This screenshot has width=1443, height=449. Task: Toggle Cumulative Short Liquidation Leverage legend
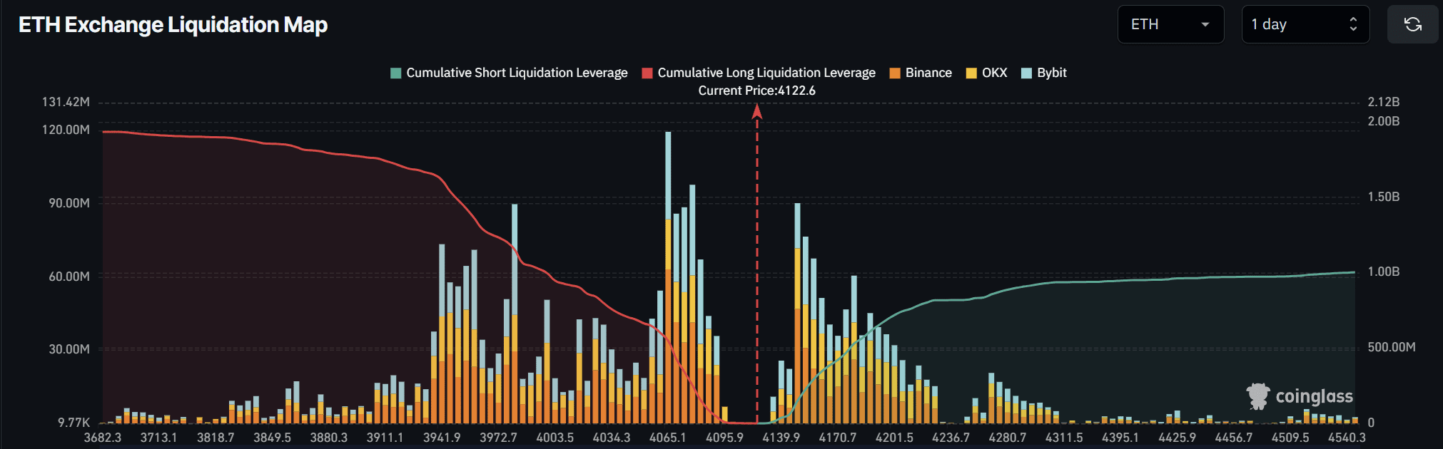click(516, 73)
